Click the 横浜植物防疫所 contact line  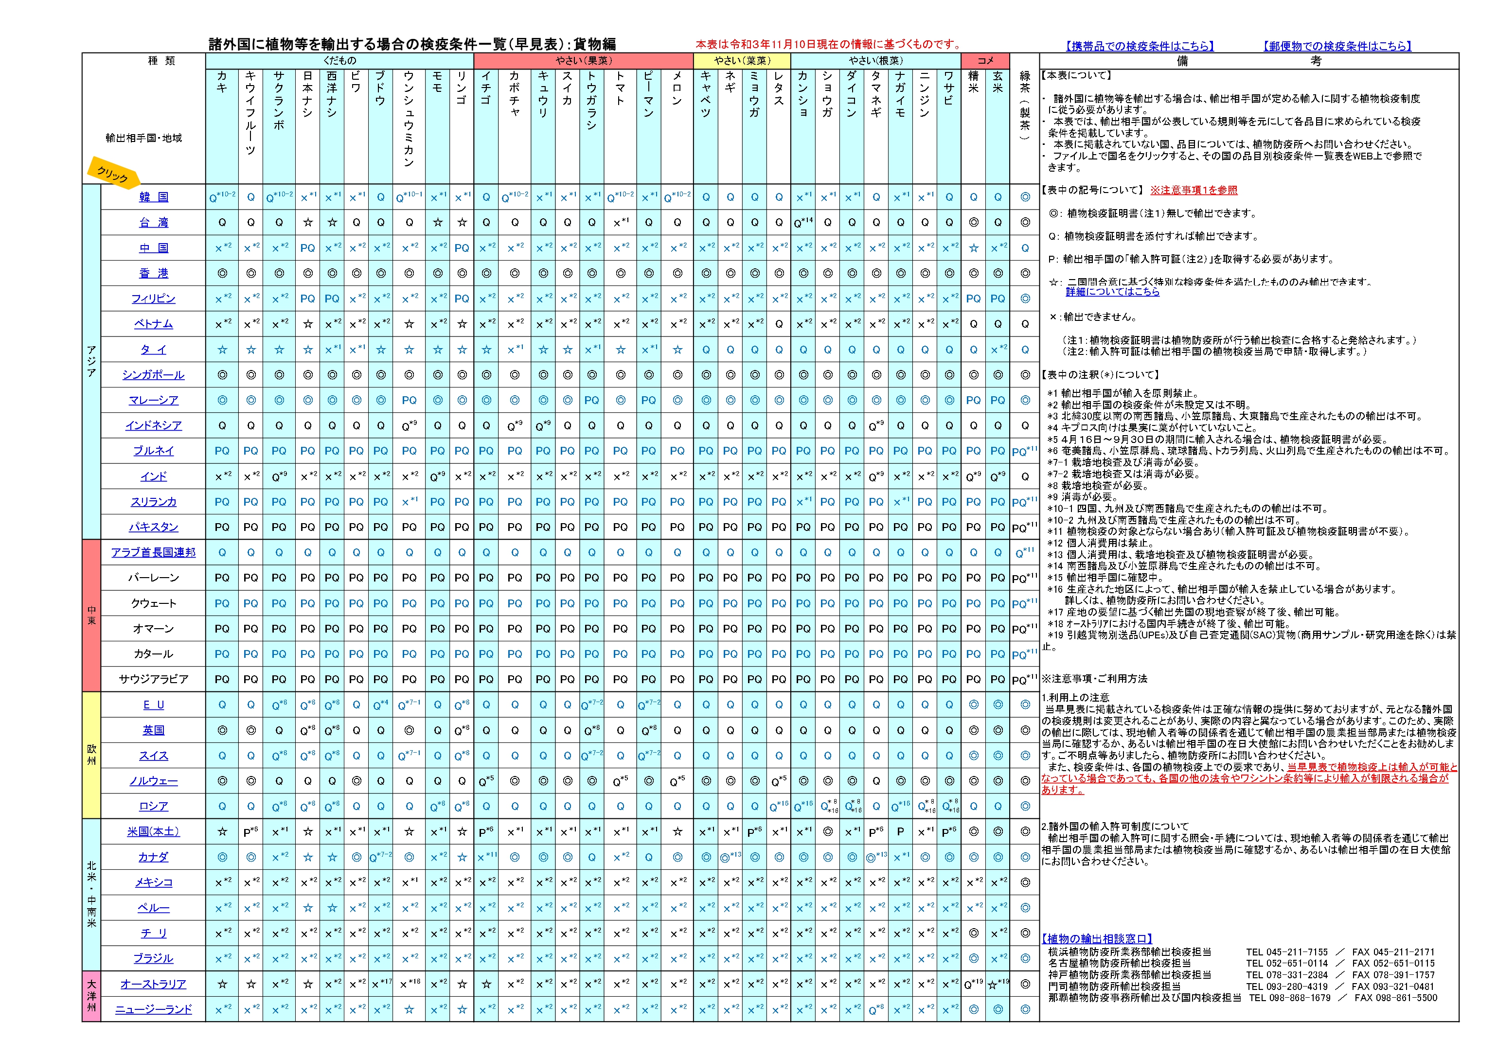[x=1241, y=952]
